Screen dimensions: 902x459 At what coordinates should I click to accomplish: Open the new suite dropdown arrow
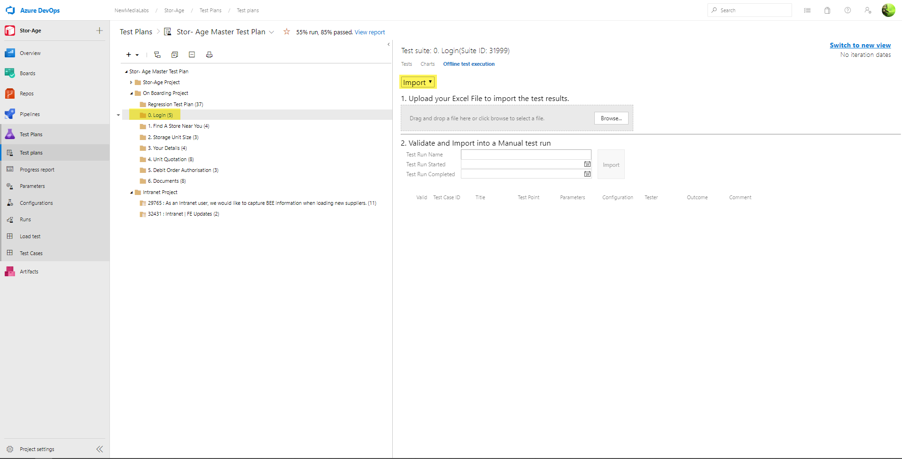coord(137,55)
